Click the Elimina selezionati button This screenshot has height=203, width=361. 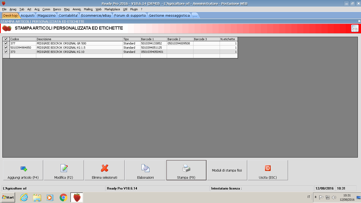[x=105, y=170]
